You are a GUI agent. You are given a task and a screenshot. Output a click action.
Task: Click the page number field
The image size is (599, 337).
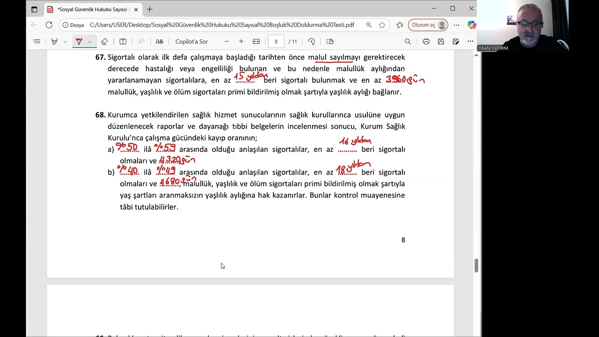(x=276, y=42)
